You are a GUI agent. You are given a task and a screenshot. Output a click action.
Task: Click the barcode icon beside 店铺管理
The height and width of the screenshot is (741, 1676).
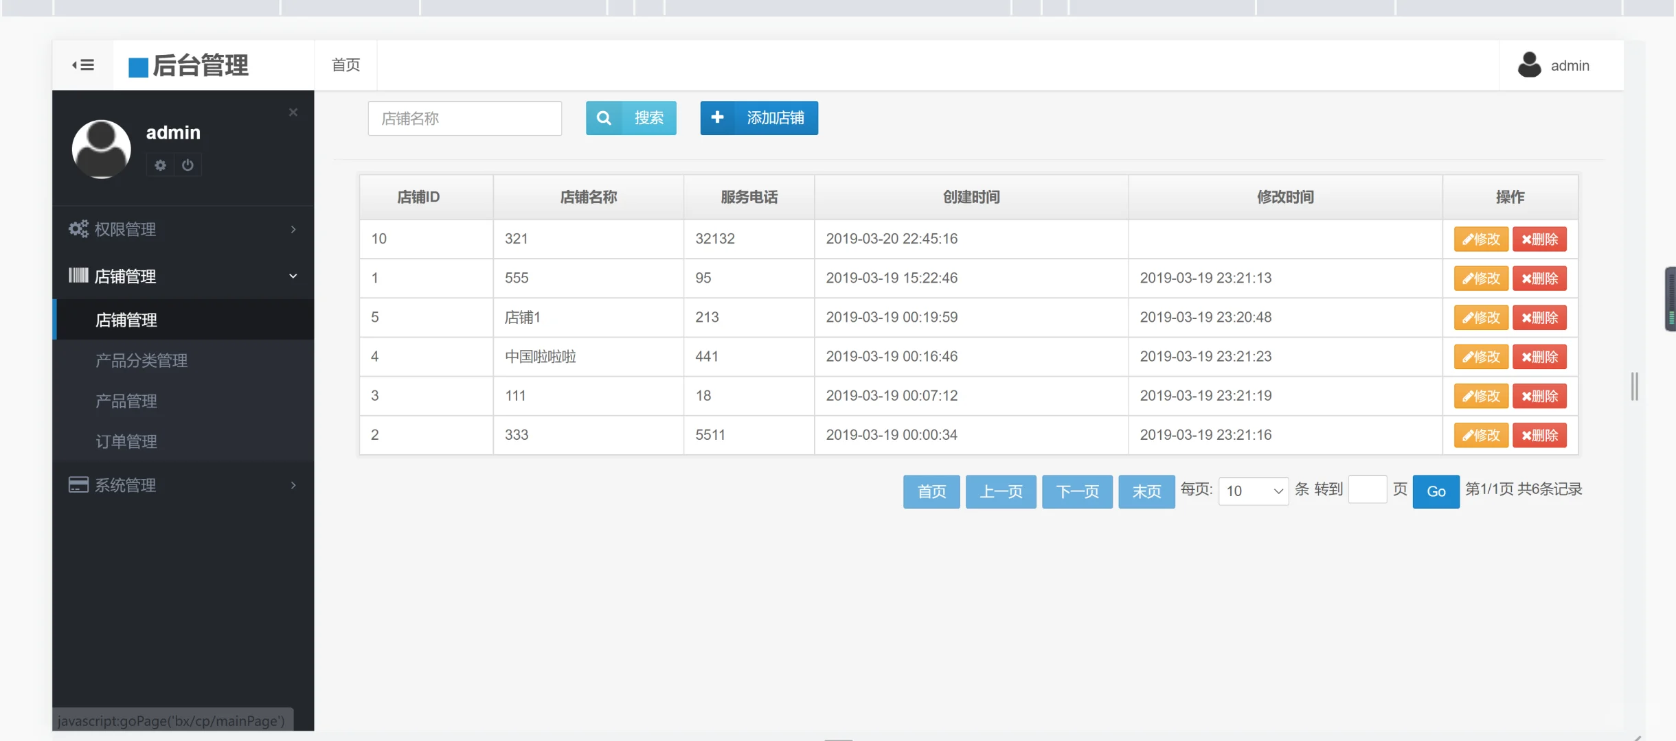78,275
